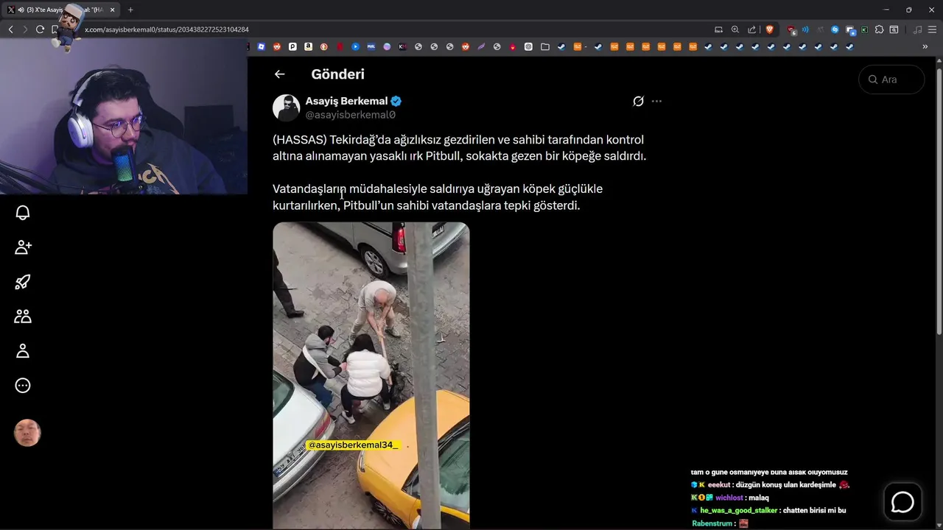Screen dimensions: 943x530
Task: Click the Brave Shields lion icon
Action: (x=769, y=29)
